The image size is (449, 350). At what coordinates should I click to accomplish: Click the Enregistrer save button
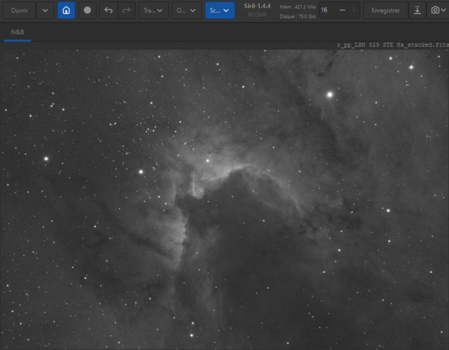386,10
